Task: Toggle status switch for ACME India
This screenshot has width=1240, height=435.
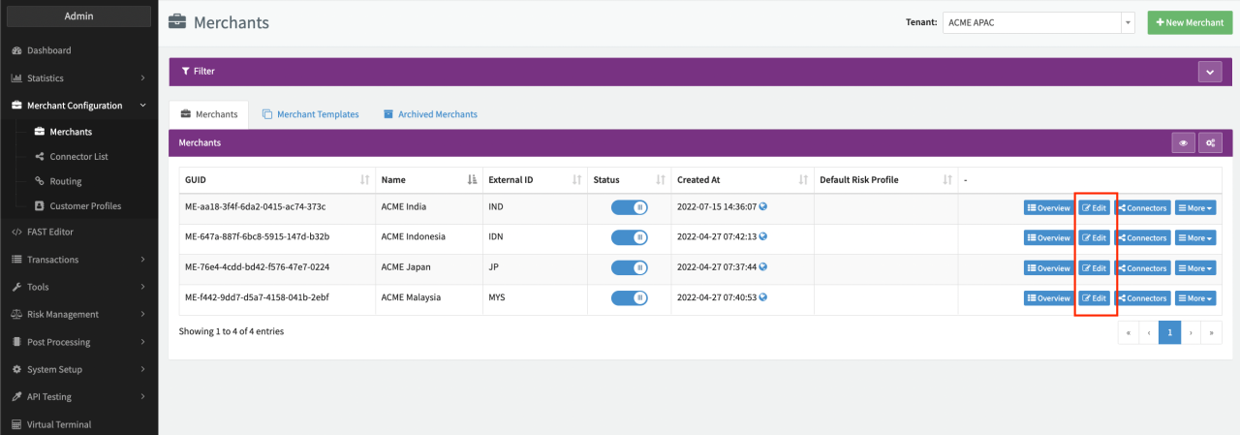Action: [630, 207]
